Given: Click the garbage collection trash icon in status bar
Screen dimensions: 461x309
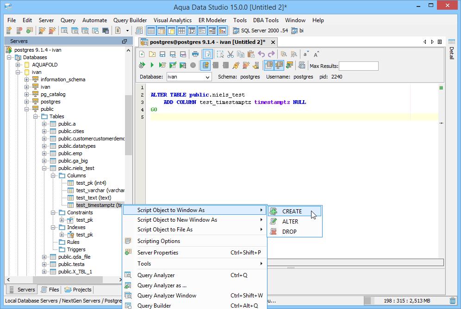Looking at the screenshot, I should pos(453,301).
